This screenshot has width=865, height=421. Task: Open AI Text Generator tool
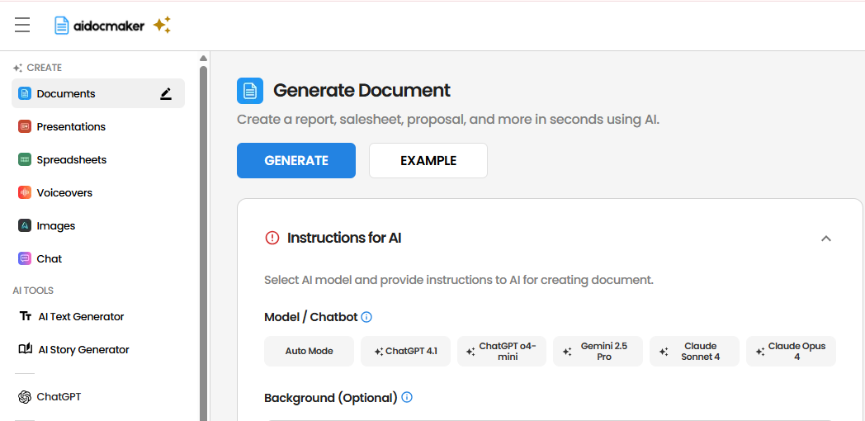tap(81, 316)
